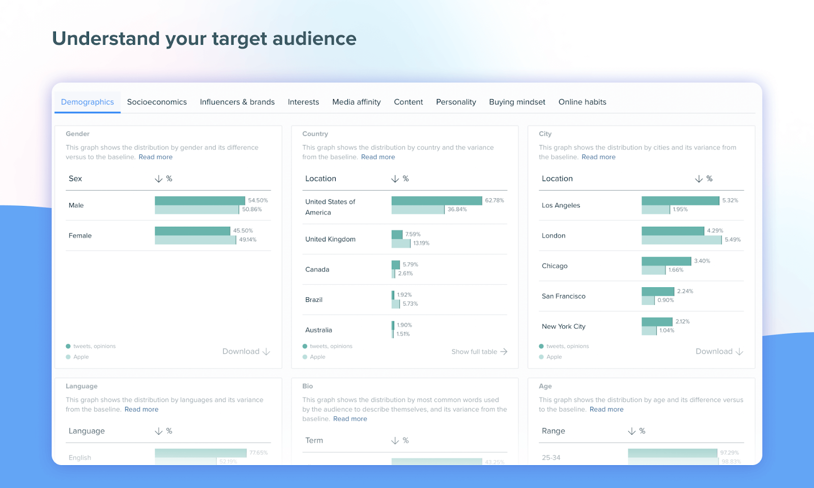
Task: Click the Male distribution bar
Action: click(198, 201)
